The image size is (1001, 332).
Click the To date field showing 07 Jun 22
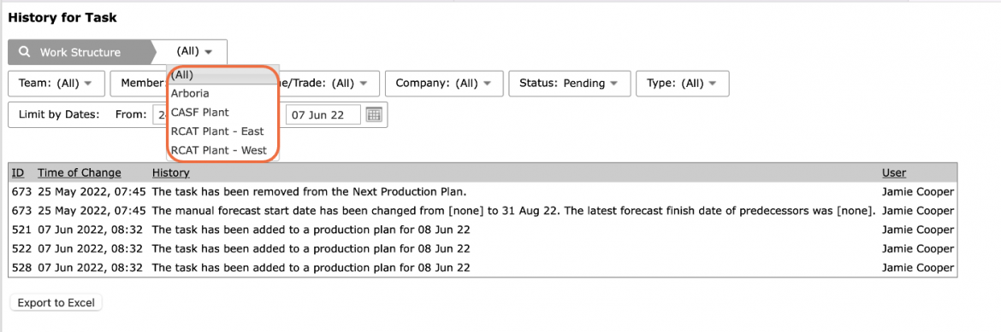pos(323,115)
